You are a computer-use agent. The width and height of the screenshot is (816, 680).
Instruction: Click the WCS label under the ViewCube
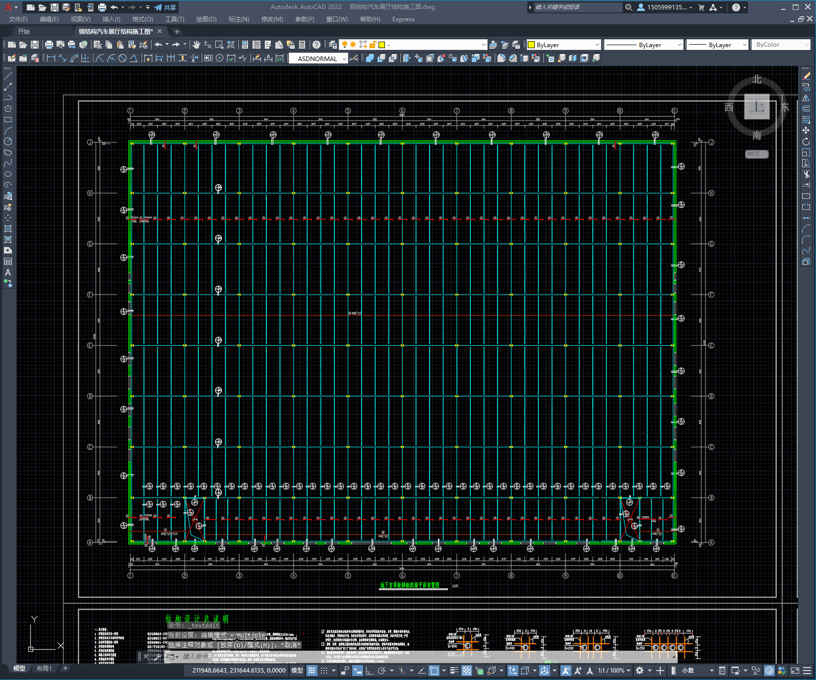pyautogui.click(x=756, y=154)
